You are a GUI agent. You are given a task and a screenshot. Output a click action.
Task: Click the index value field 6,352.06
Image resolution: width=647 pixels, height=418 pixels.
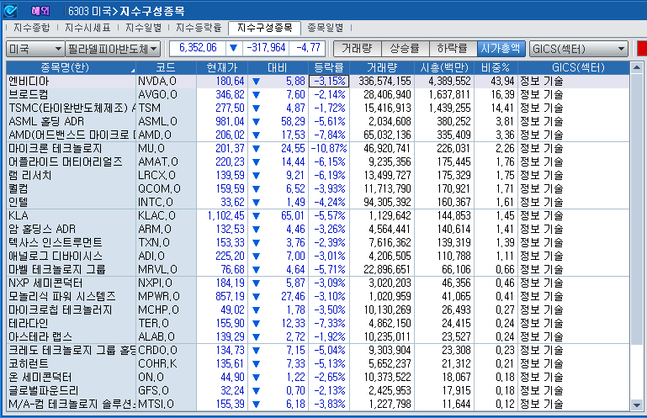pyautogui.click(x=198, y=48)
